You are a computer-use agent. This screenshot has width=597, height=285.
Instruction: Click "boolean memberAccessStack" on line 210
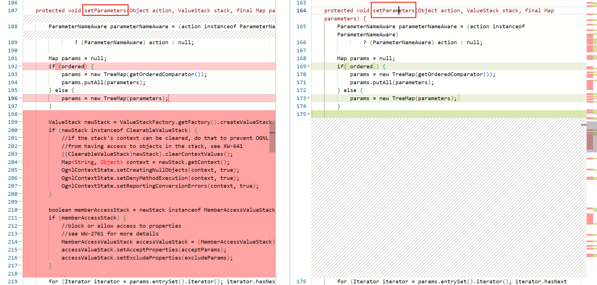coord(89,210)
